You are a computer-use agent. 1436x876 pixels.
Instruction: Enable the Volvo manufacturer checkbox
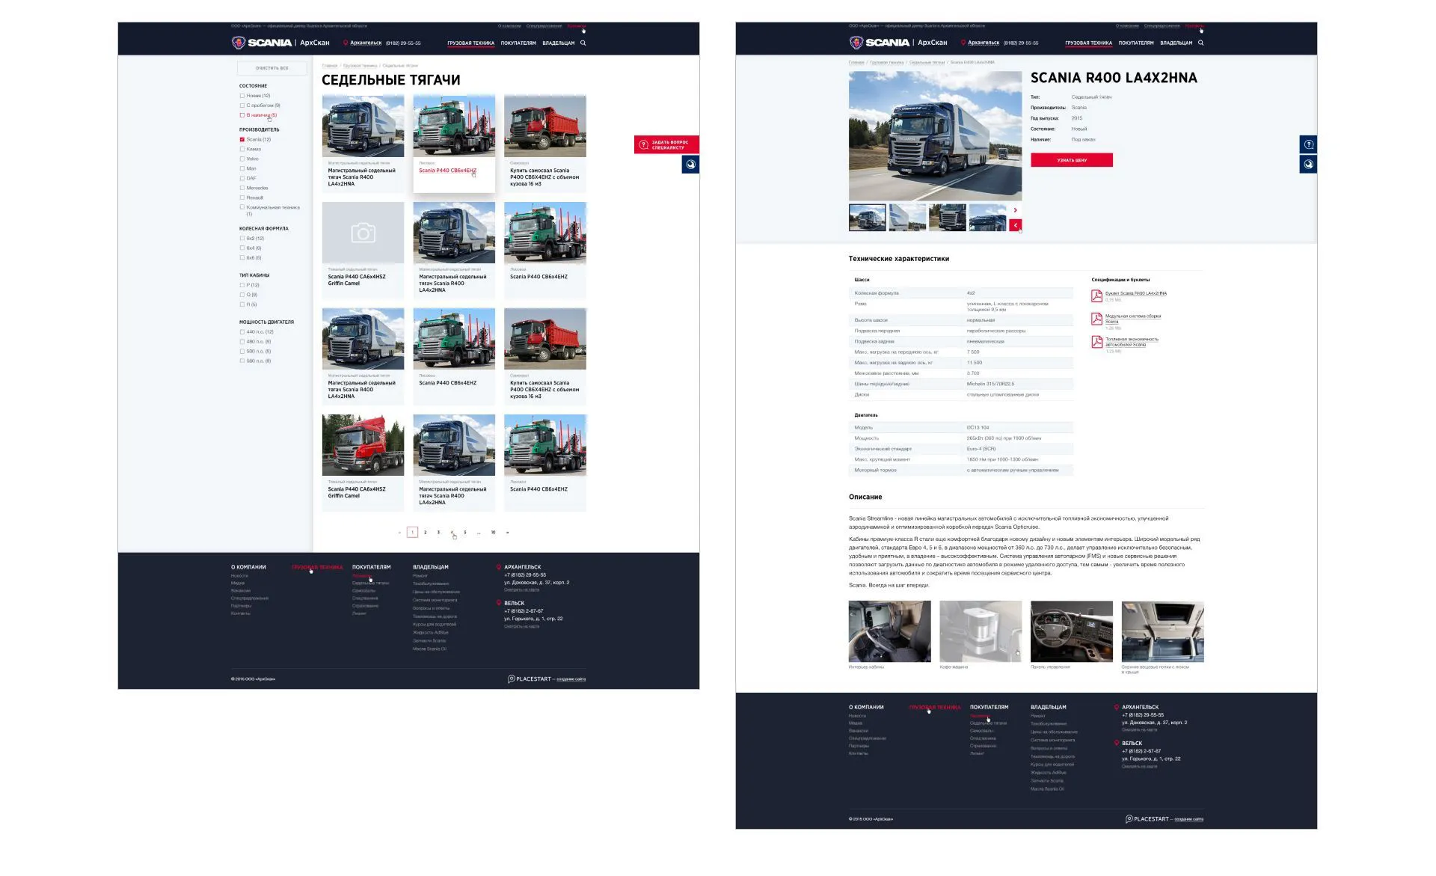tap(242, 159)
